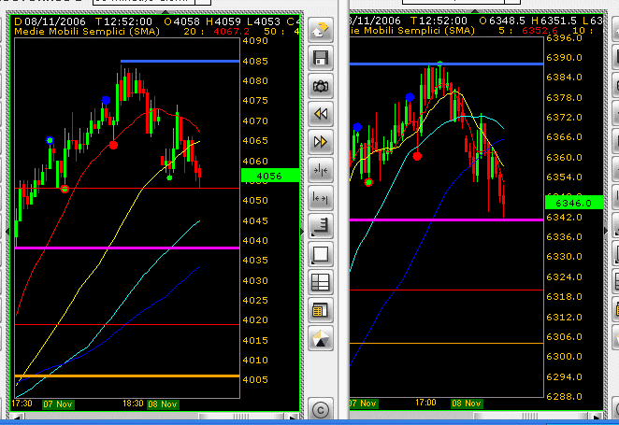Select the orange line near 6304 on right chart

pyautogui.click(x=446, y=344)
